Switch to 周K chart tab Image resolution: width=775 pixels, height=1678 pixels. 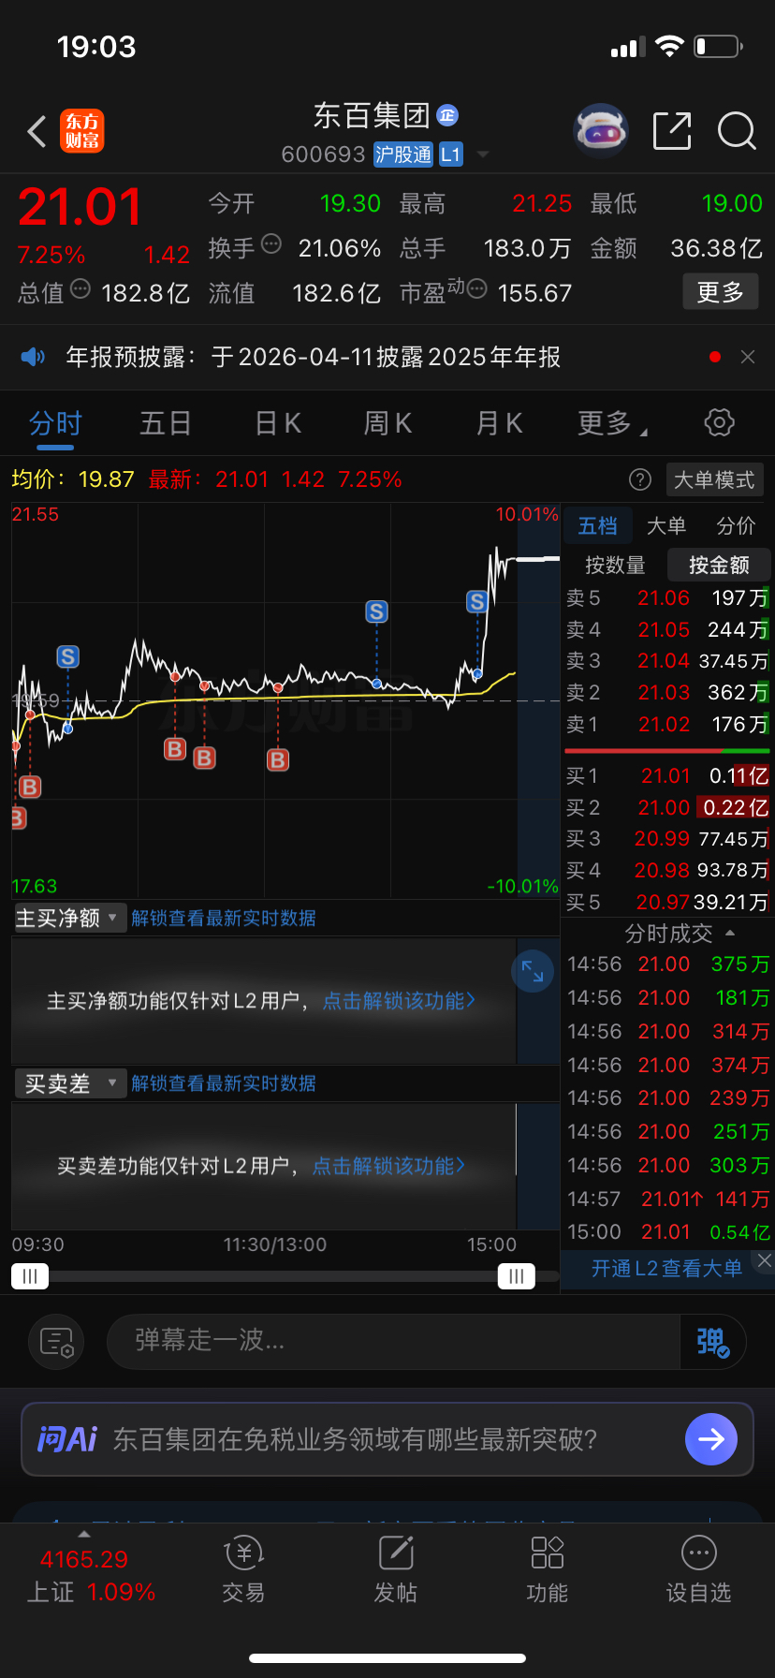[x=387, y=423]
